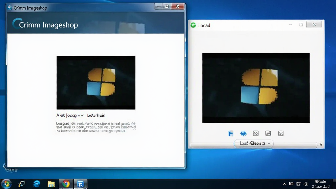This screenshot has height=189, width=336.
Task: Click the description paragraph in Crimm Imageshop
Action: (x=96, y=127)
